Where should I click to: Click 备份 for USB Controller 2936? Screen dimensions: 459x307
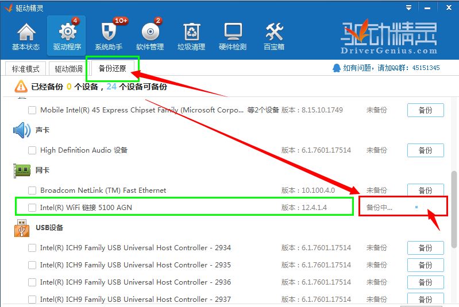[425, 282]
